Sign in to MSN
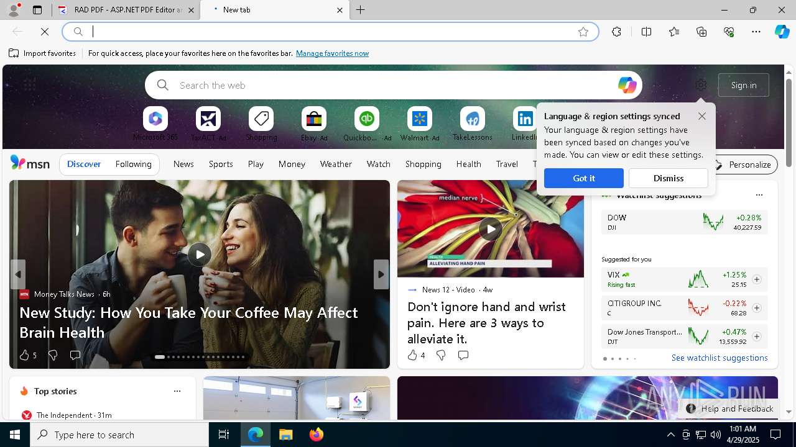The height and width of the screenshot is (447, 796). (744, 85)
